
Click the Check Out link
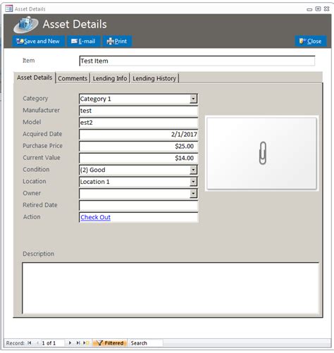(95, 217)
